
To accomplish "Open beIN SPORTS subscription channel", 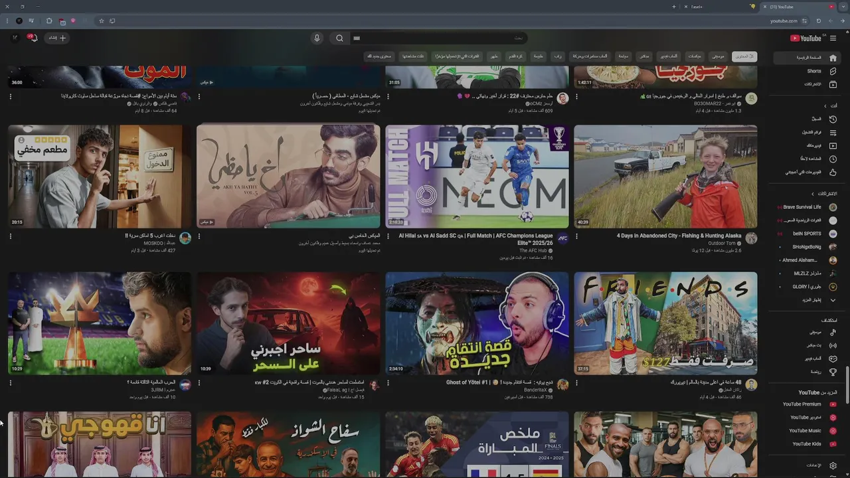I will 807,234.
